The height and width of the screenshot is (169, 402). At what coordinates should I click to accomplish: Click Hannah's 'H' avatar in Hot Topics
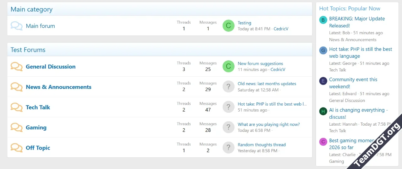click(323, 111)
